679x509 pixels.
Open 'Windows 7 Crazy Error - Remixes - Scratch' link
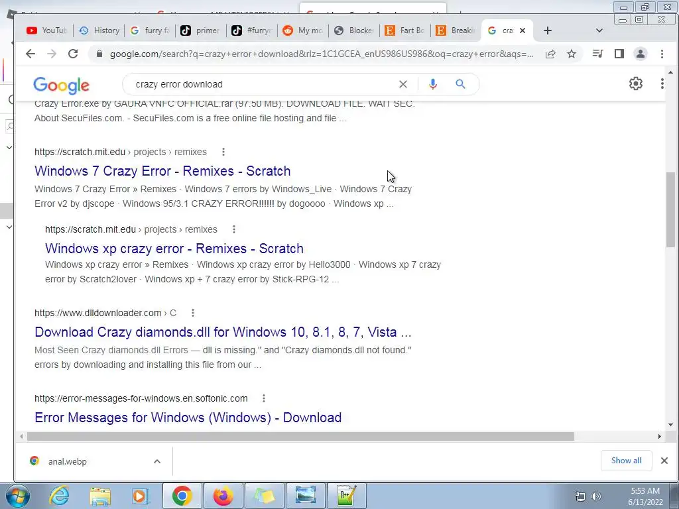coord(162,171)
